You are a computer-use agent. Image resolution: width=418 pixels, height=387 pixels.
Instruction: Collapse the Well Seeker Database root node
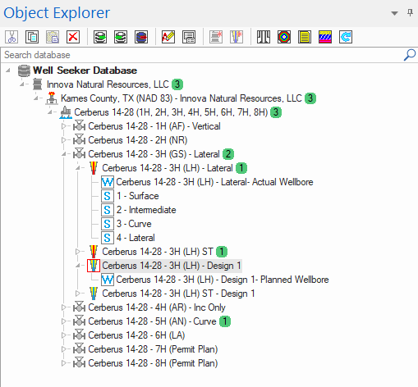[x=8, y=71]
